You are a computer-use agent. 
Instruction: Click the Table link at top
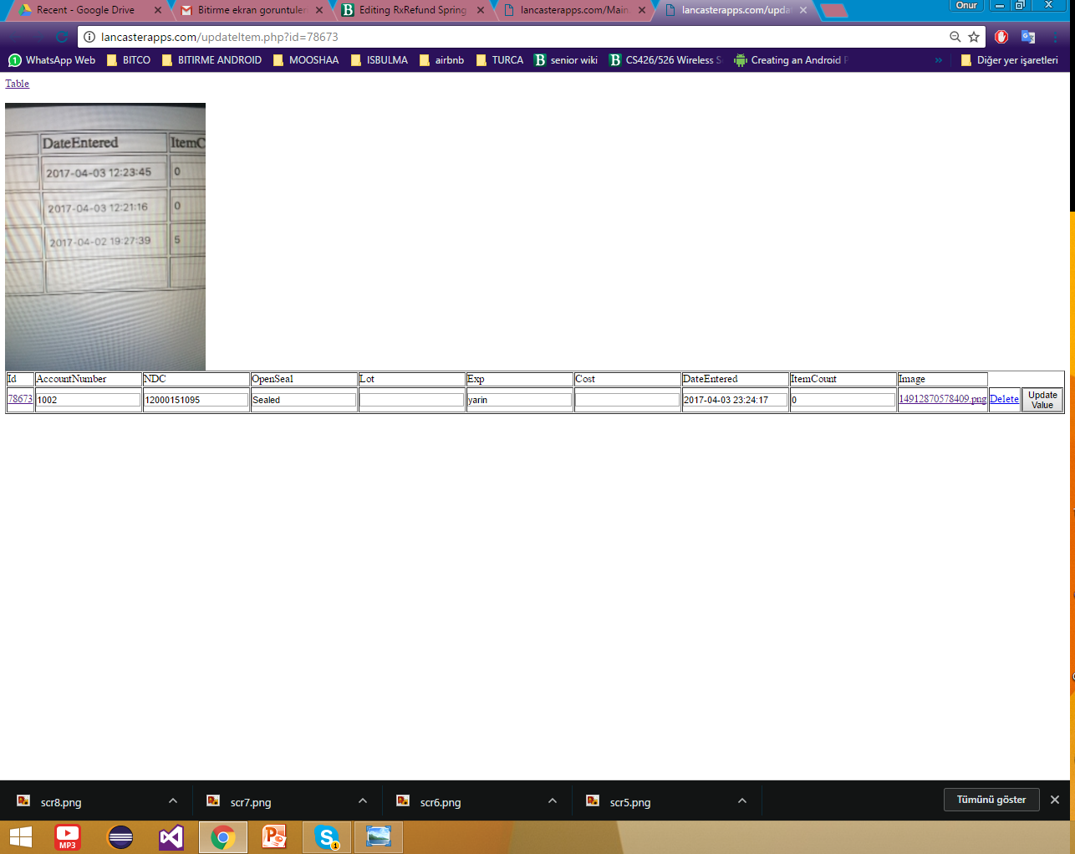click(17, 84)
